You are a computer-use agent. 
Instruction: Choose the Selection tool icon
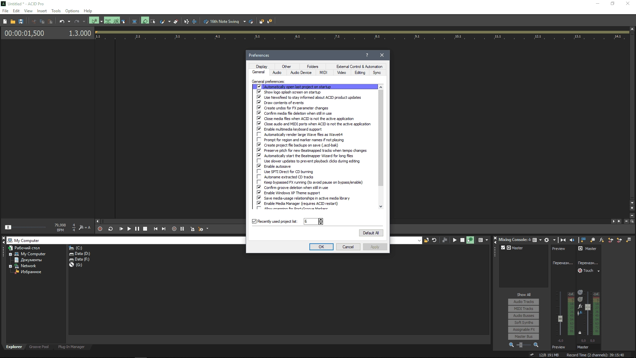153,22
